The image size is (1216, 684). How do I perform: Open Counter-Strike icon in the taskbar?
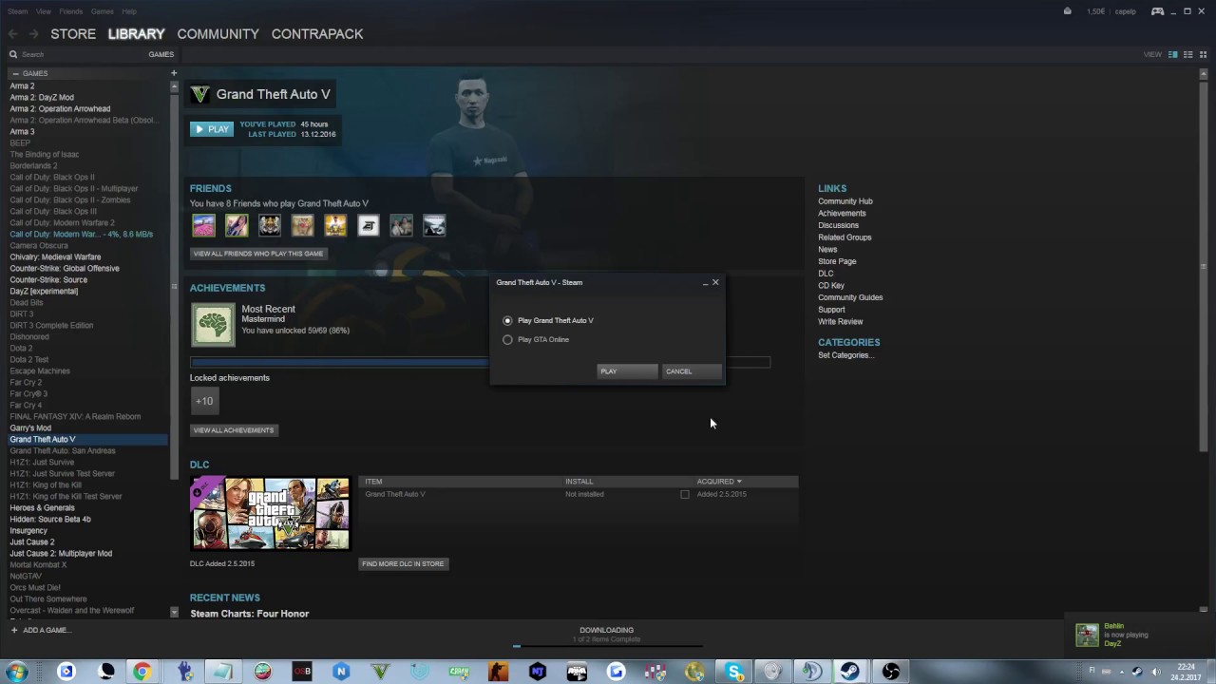pos(498,672)
